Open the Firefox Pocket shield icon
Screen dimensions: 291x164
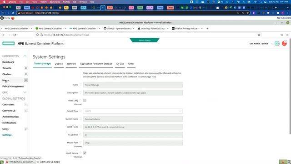coord(282,35)
